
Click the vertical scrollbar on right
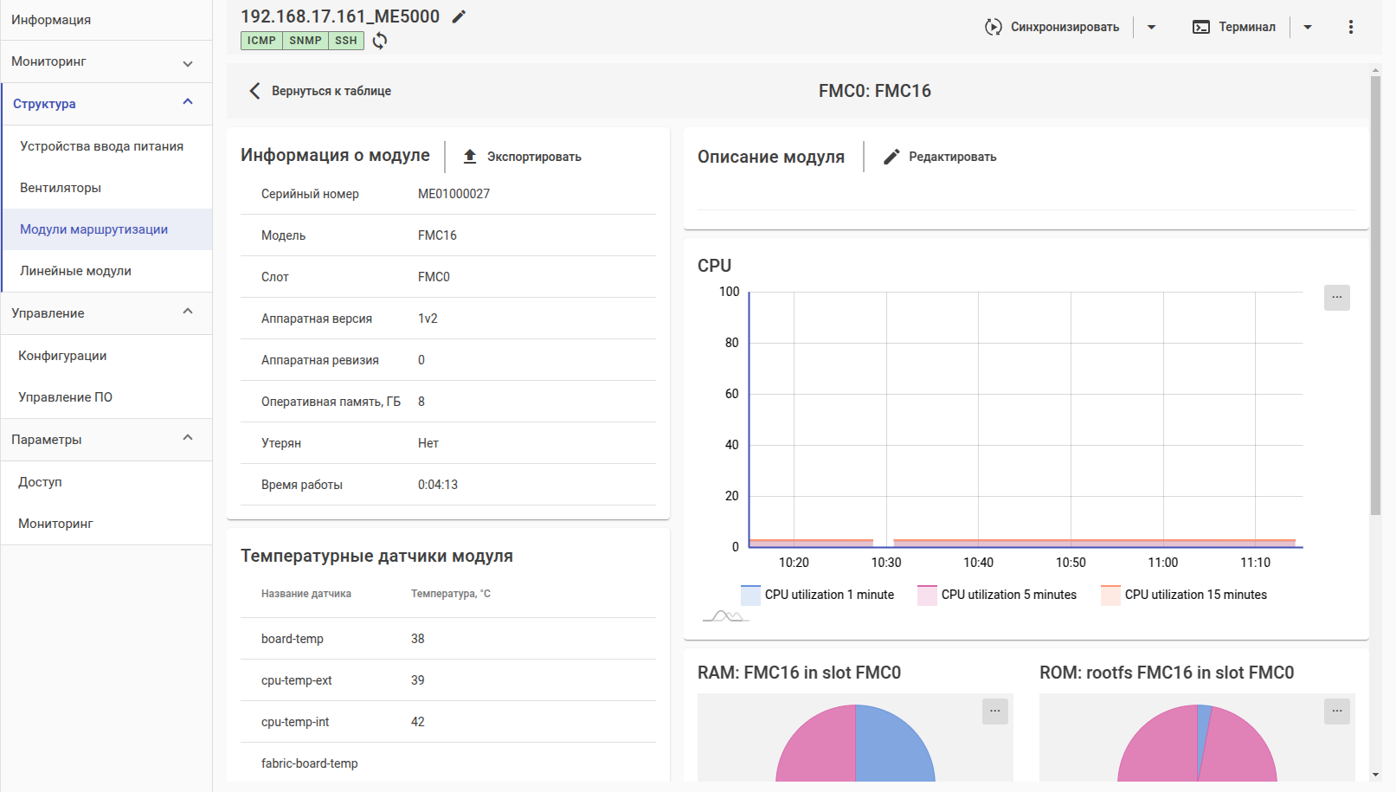[x=1375, y=294]
